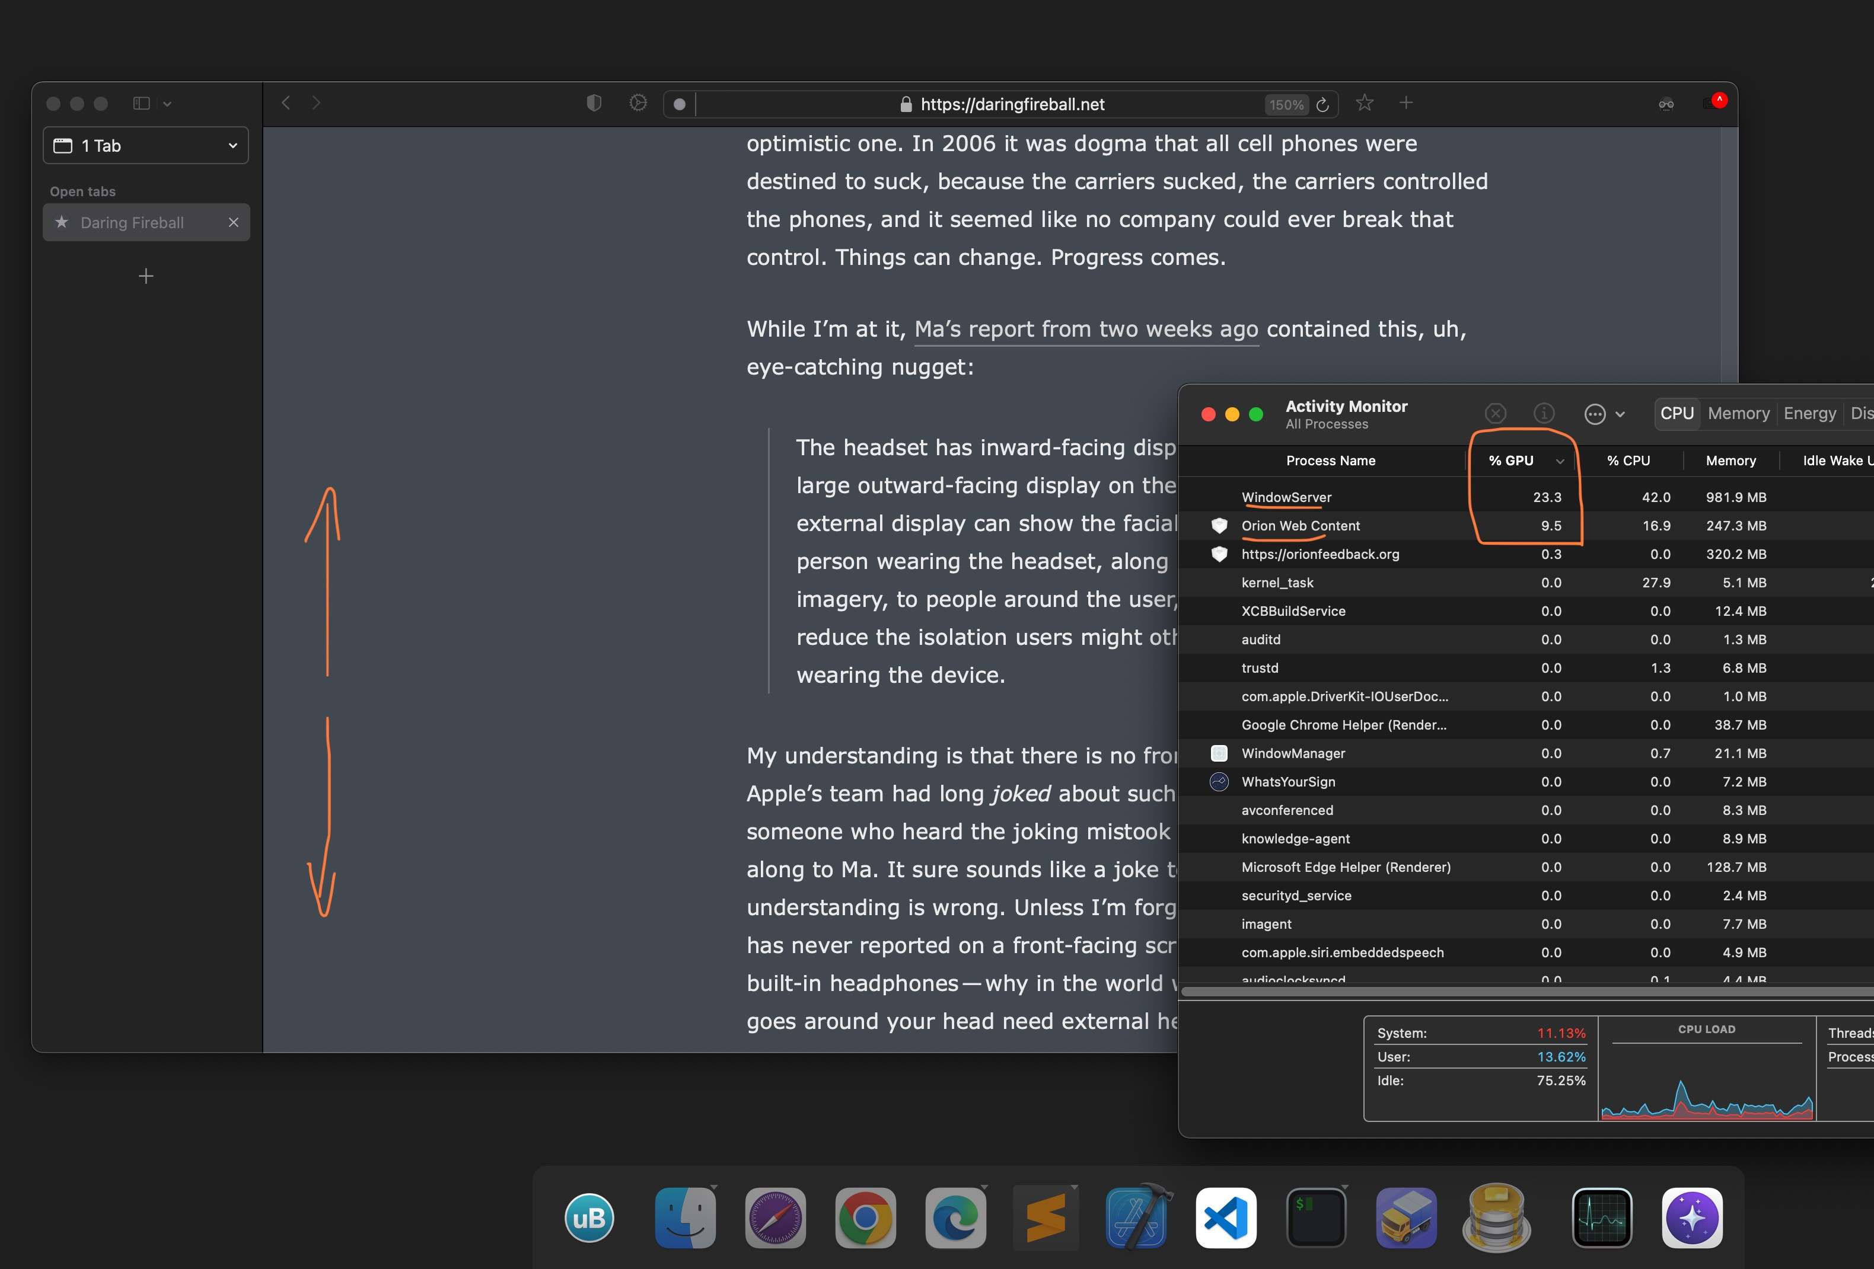
Task: Click the reader mode dot in address bar
Action: coord(680,105)
